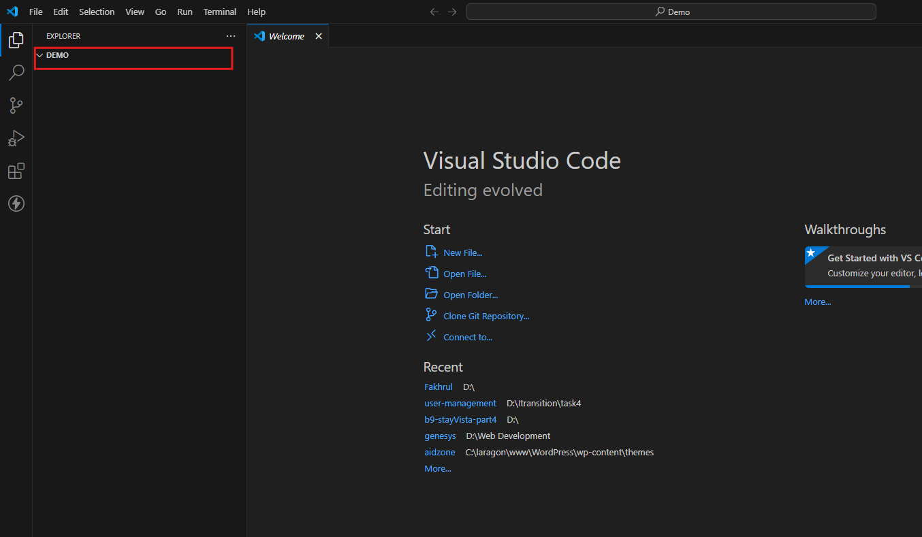922x537 pixels.
Task: Click Open Folder... link
Action: [470, 295]
